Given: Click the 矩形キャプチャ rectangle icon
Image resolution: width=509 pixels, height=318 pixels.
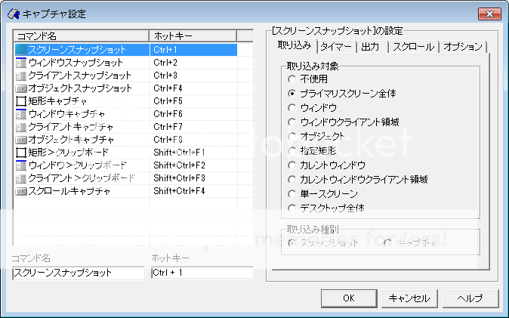Looking at the screenshot, I should pyautogui.click(x=21, y=101).
